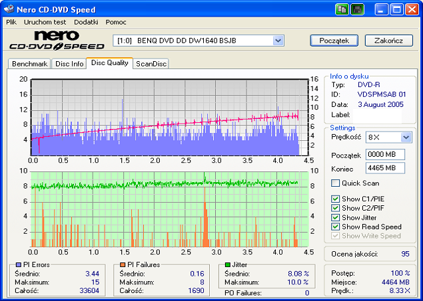Click the Postęp 100 % value
423x301 pixels.
[x=400, y=273]
